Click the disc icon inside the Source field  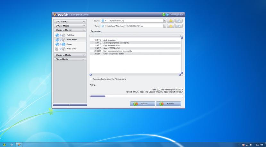pyautogui.click(x=103, y=21)
